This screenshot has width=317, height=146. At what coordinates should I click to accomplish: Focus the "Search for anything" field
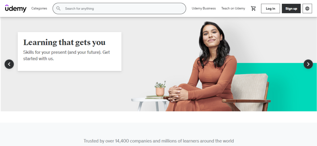119,8
